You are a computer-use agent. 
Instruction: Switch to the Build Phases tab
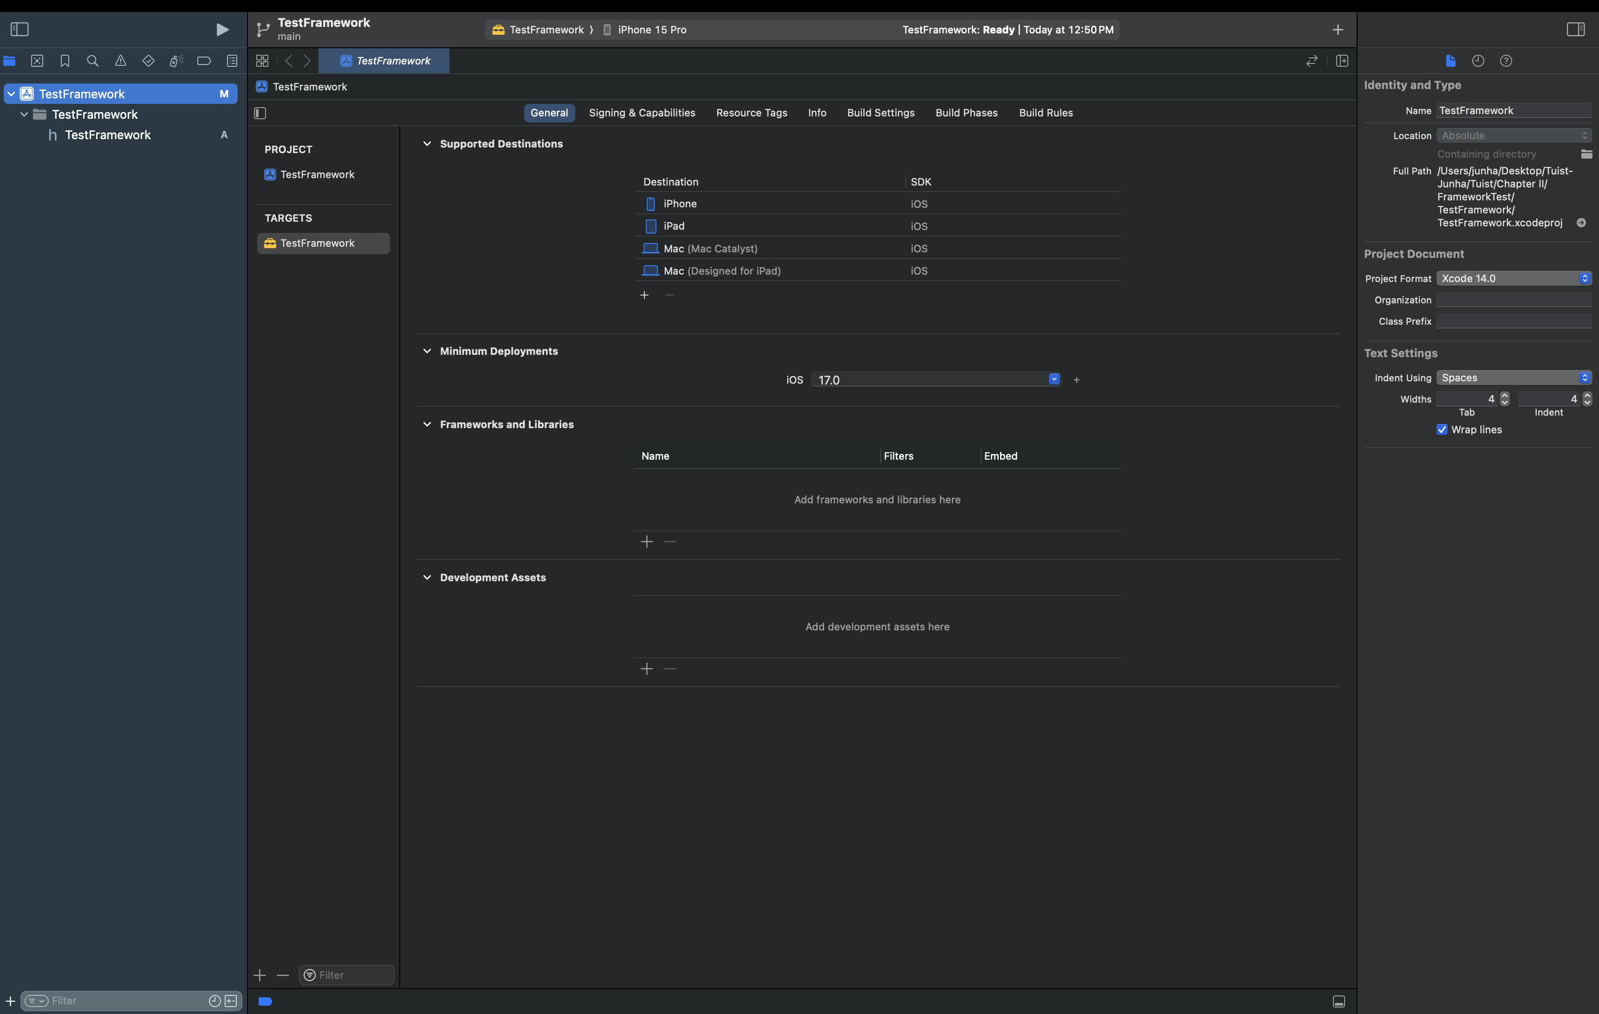click(x=966, y=113)
